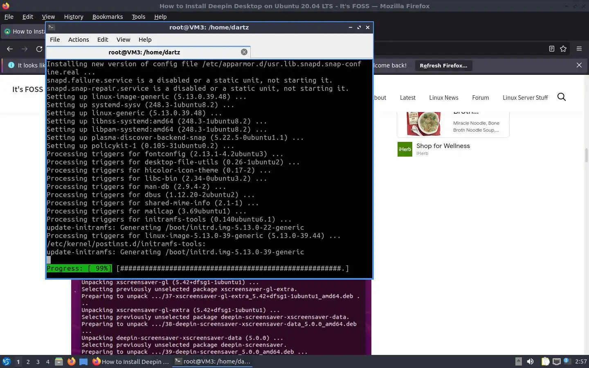Open Firefox Edit menu
This screenshot has width=589, height=368.
[x=28, y=17]
